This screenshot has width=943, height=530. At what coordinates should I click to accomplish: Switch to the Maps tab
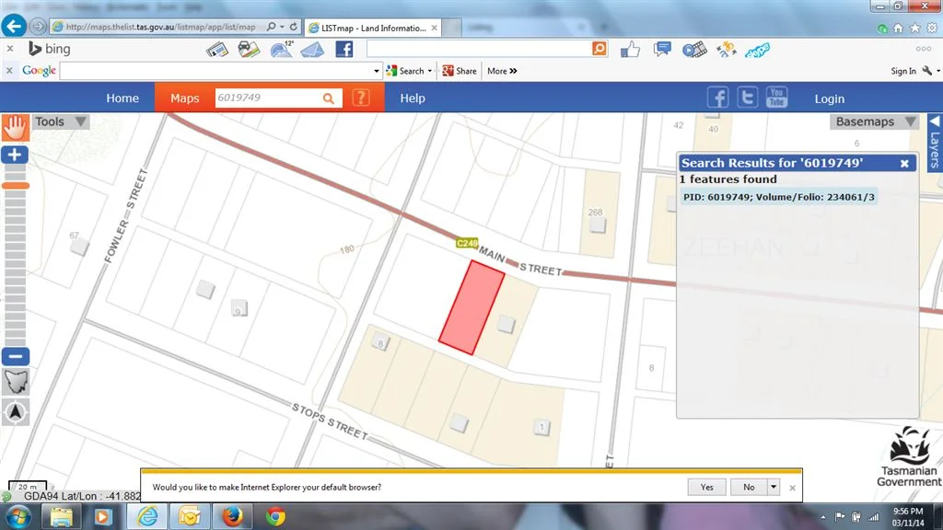(184, 97)
